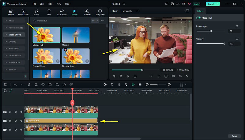The height and width of the screenshot is (140, 245).
Task: Click the play button
Action: 128,76
